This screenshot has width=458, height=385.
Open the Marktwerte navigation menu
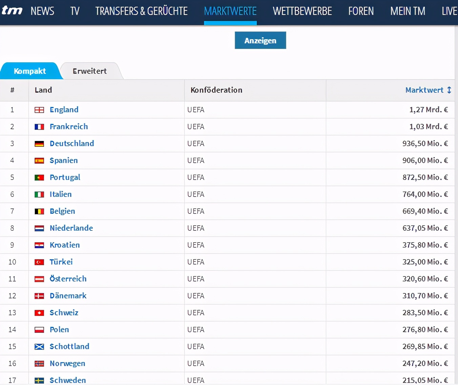point(230,11)
